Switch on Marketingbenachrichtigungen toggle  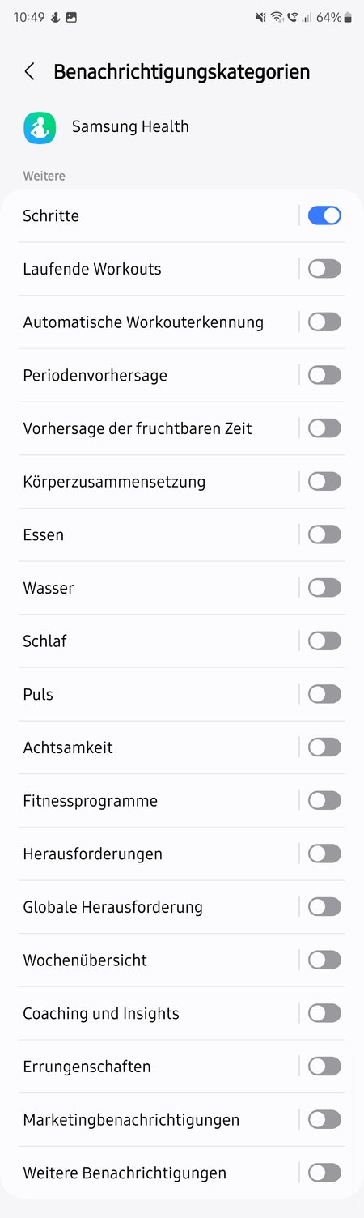(324, 1120)
